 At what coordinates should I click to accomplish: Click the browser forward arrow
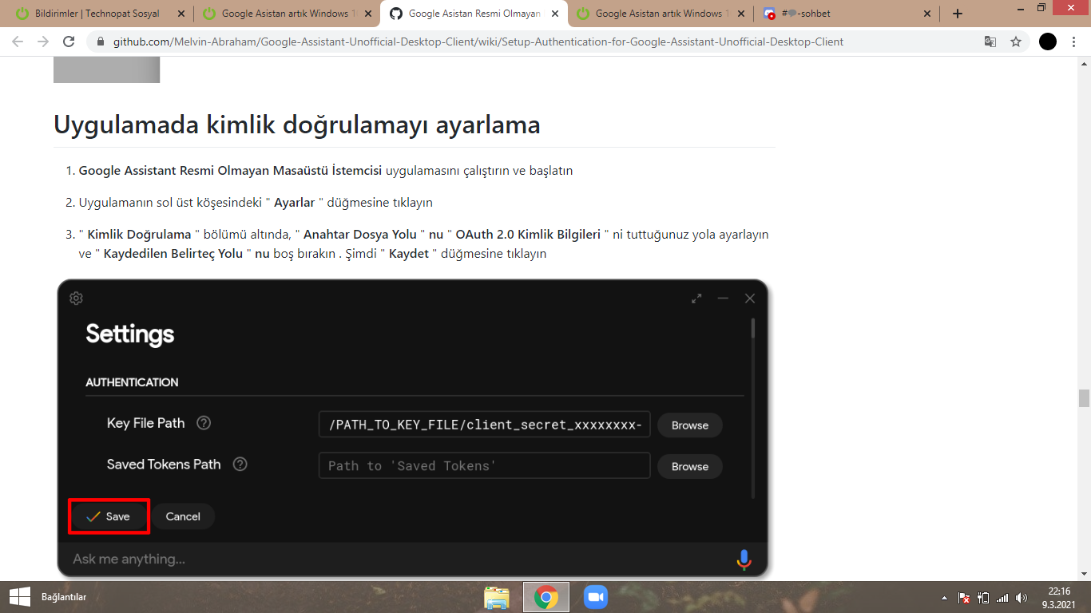pyautogui.click(x=43, y=42)
